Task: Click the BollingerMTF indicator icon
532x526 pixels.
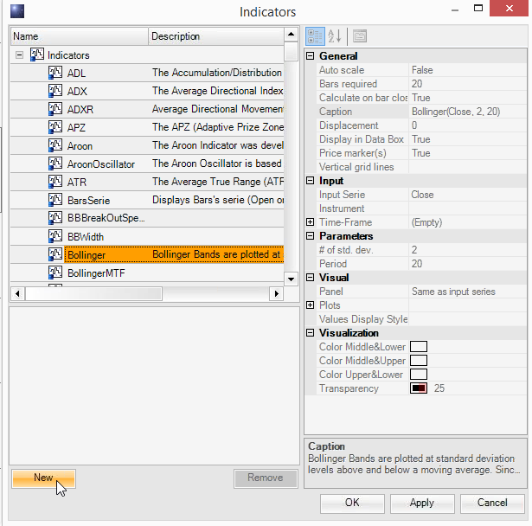Action: 55,273
